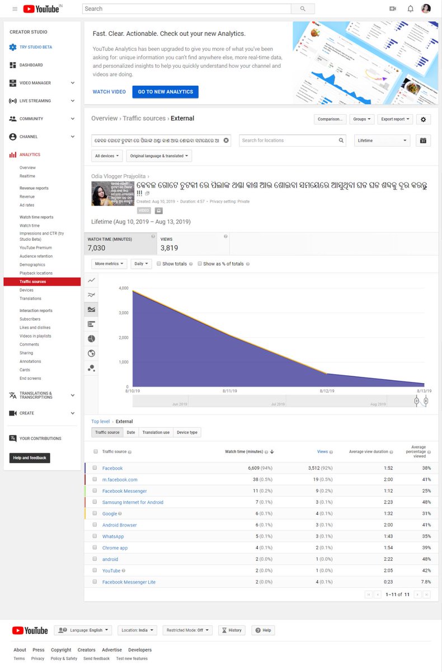
Task: Open the Daily granularity dropdown
Action: click(x=141, y=264)
